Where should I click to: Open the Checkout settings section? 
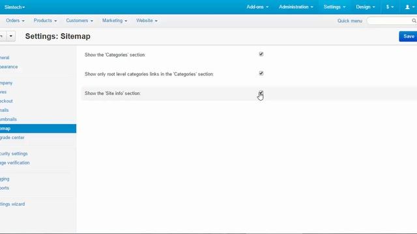click(x=7, y=101)
